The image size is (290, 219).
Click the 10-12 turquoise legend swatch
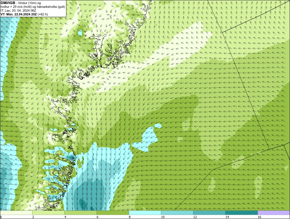(177, 213)
